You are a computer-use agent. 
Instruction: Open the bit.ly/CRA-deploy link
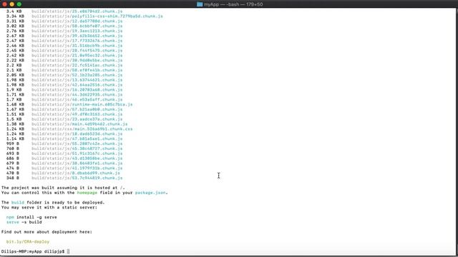(x=28, y=241)
